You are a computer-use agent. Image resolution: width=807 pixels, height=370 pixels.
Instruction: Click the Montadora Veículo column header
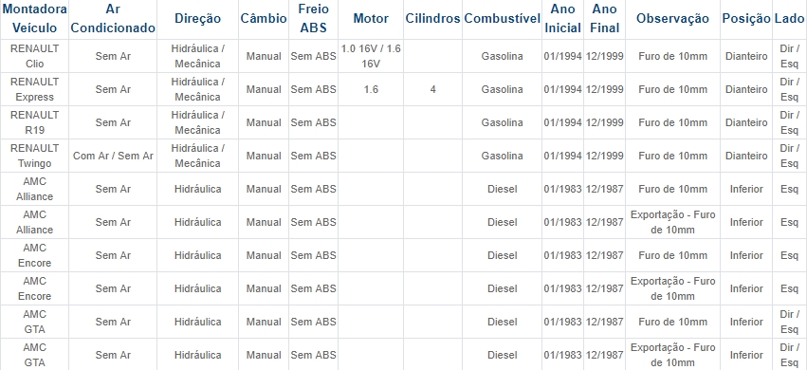point(34,19)
